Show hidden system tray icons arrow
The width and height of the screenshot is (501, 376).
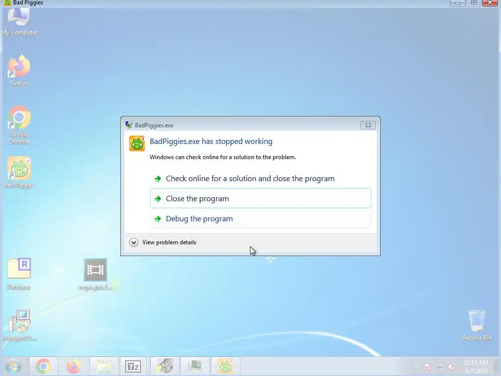pyautogui.click(x=416, y=367)
